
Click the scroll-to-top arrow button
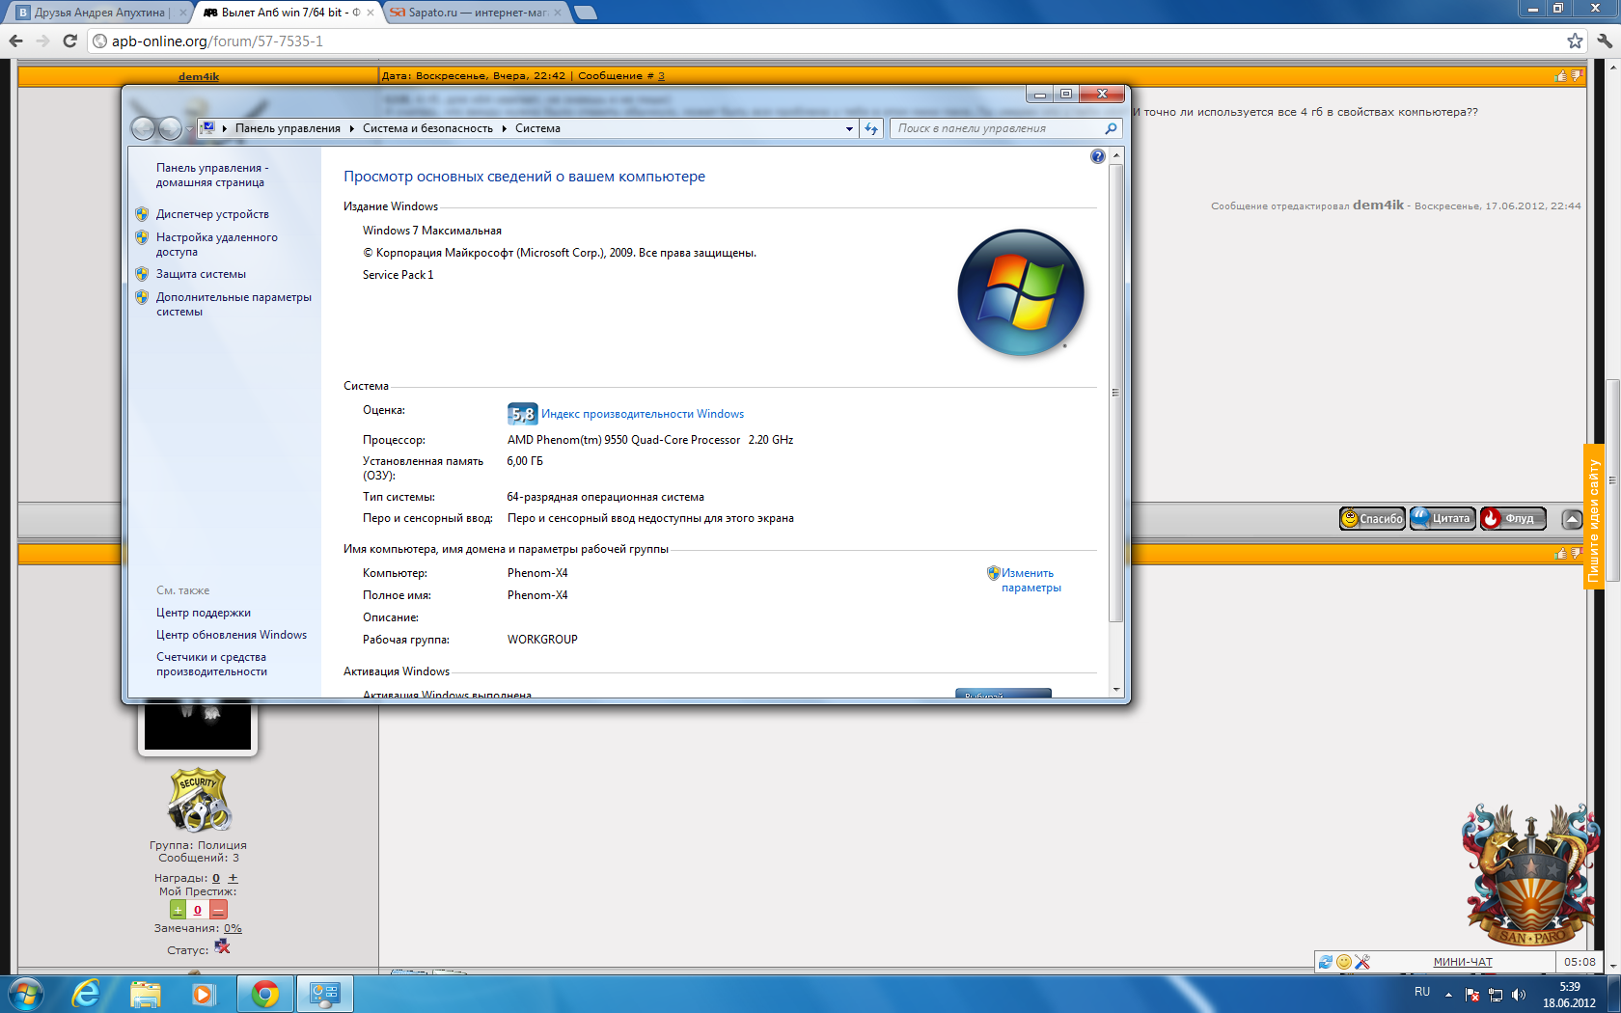click(x=1572, y=519)
